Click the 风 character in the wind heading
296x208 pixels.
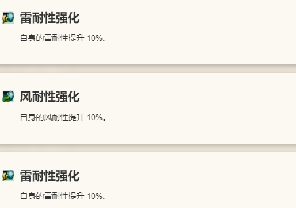(26, 97)
